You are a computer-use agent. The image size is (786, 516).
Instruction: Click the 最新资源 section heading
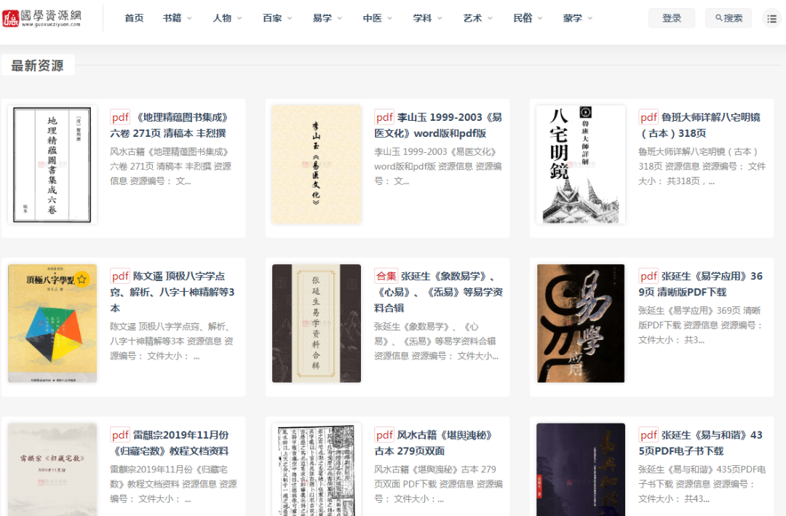38,66
